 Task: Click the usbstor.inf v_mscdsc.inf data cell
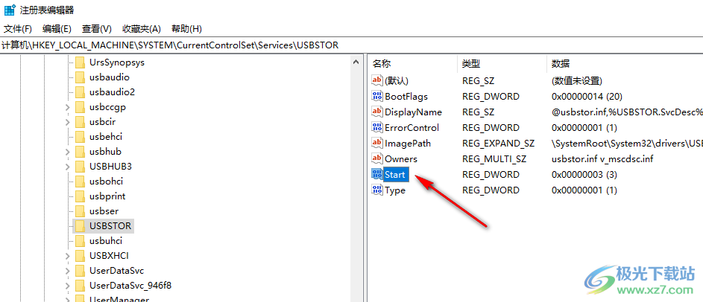(602, 159)
